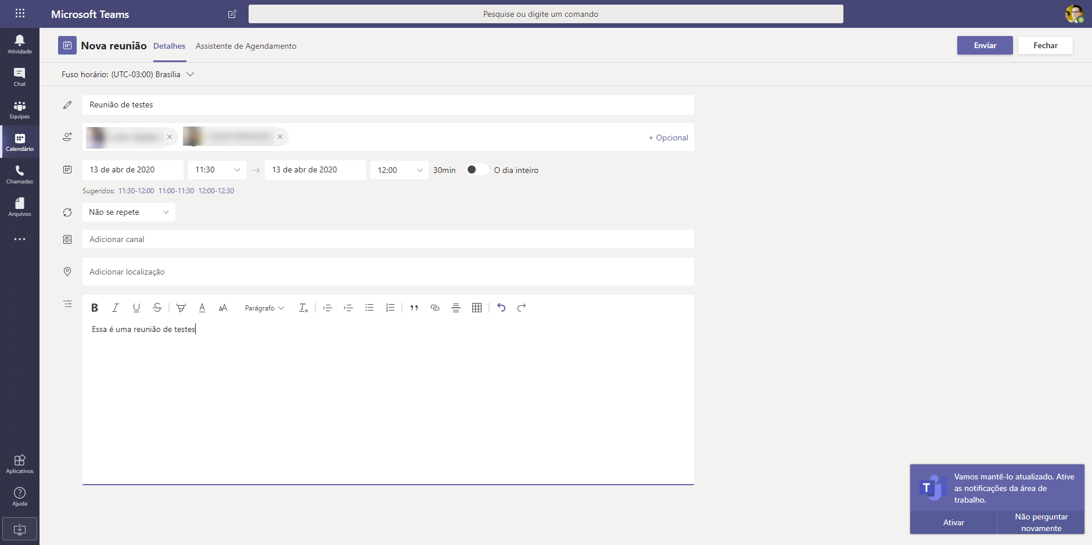Open Calendário in the sidebar
Image resolution: width=1092 pixels, height=545 pixels.
[x=20, y=142]
